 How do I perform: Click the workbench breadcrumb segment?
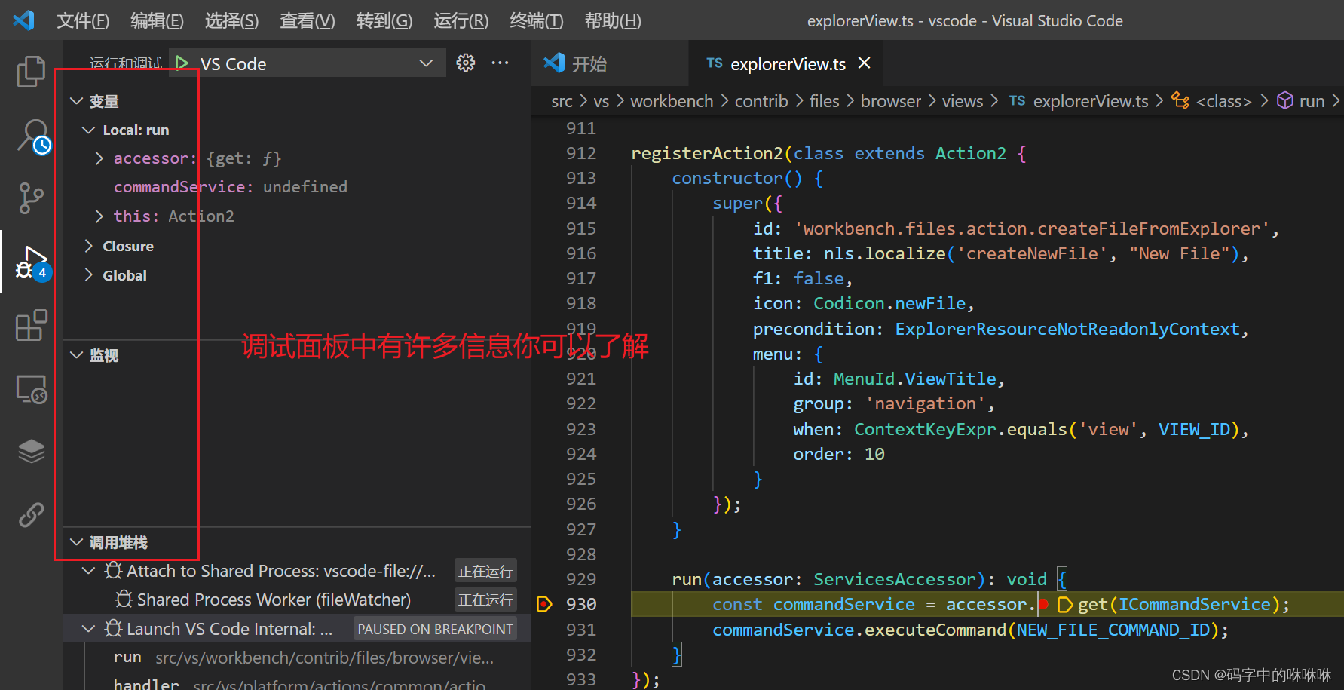tap(672, 101)
